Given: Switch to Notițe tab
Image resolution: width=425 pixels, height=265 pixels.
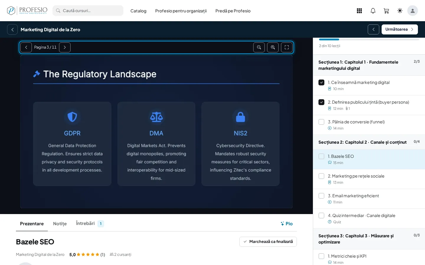Looking at the screenshot, I should tap(60, 224).
